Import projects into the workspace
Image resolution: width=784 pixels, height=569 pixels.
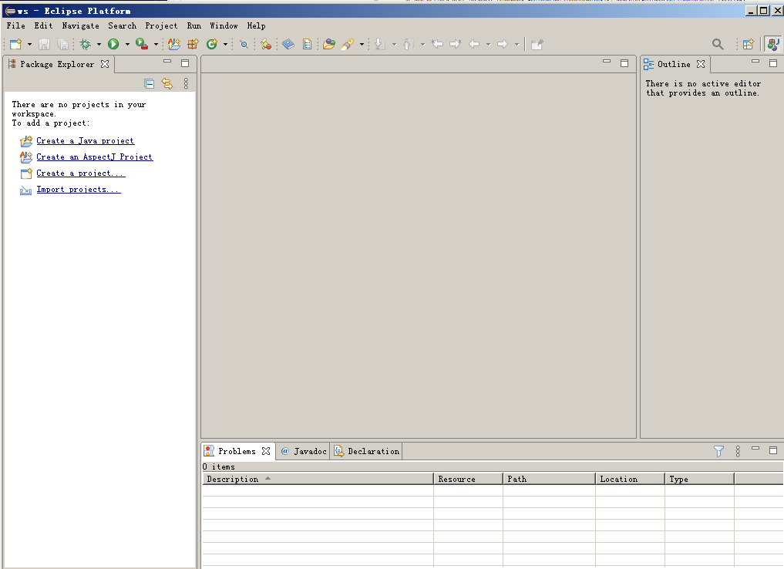coord(78,189)
